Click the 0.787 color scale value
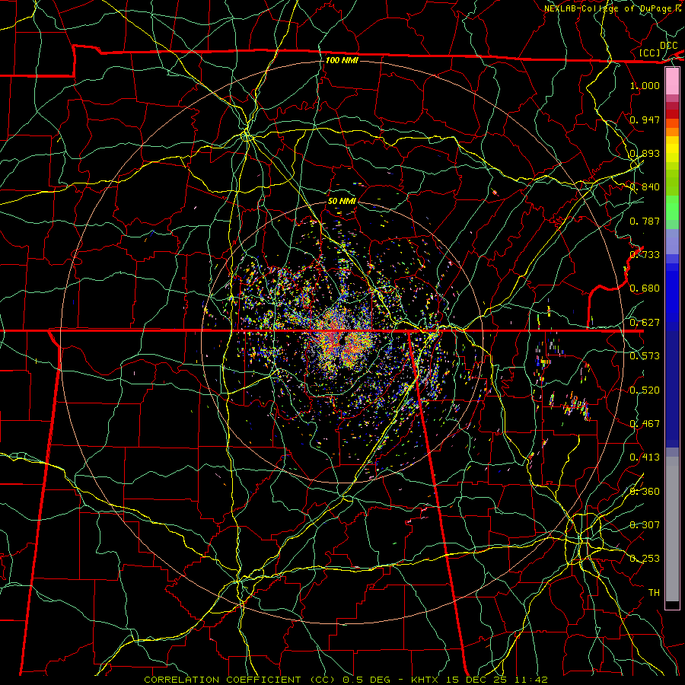685x685 pixels. [645, 221]
